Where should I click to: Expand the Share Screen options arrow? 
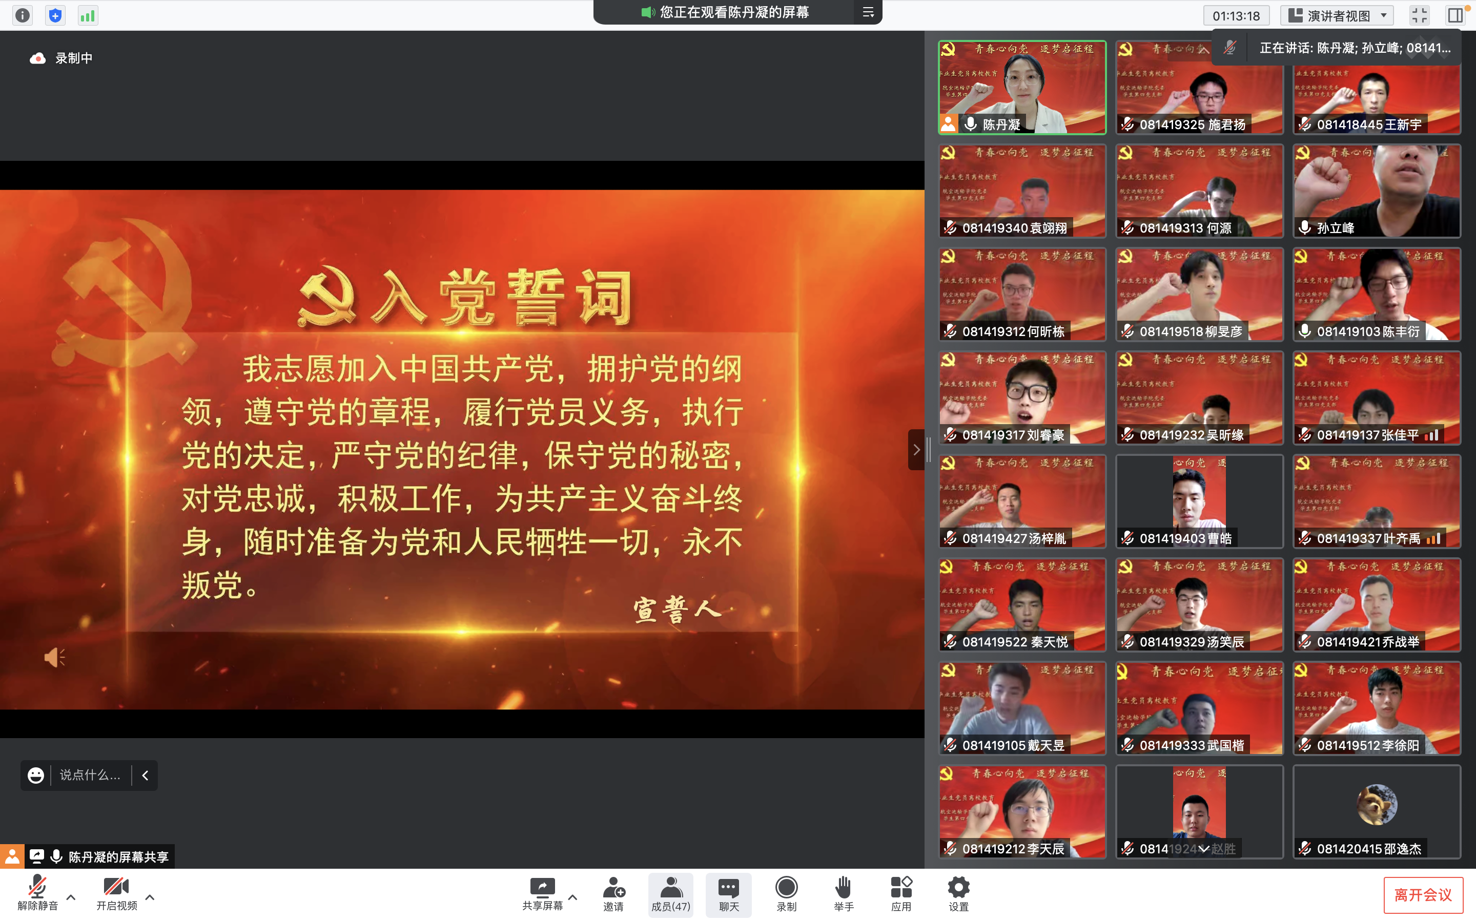coord(572,897)
